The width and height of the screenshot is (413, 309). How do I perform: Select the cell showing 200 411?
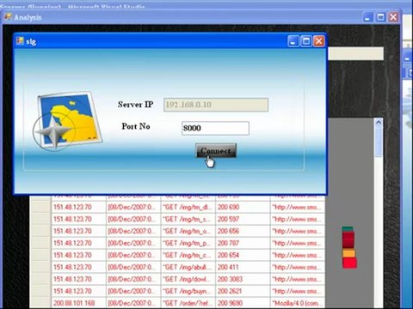[x=243, y=267]
